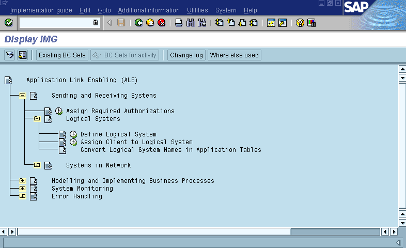The width and height of the screenshot is (406, 248).
Task: Click the Change log button
Action: pos(186,55)
